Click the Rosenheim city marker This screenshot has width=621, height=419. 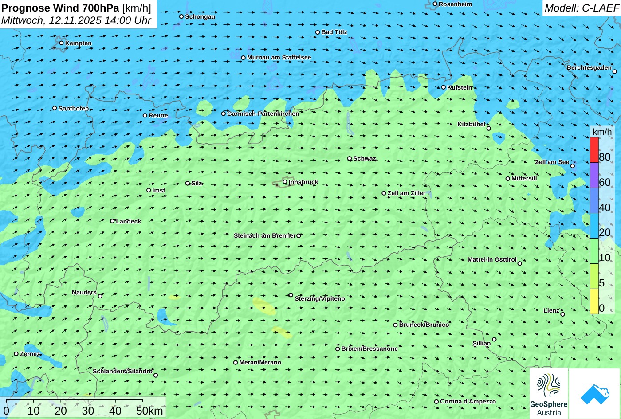[435, 4]
